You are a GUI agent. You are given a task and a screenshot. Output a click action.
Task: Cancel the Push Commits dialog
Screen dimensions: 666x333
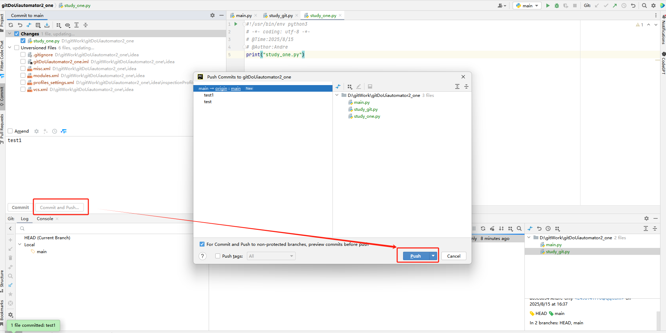coord(454,256)
